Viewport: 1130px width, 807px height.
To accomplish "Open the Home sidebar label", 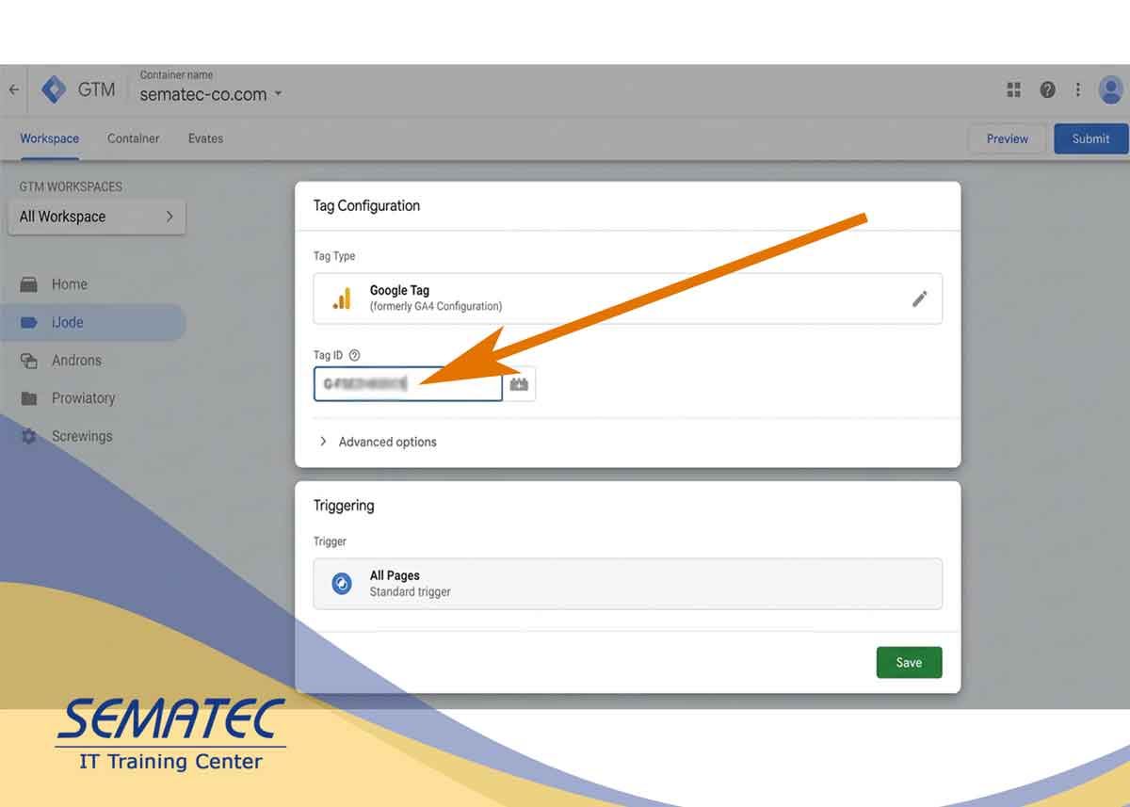I will tap(70, 284).
